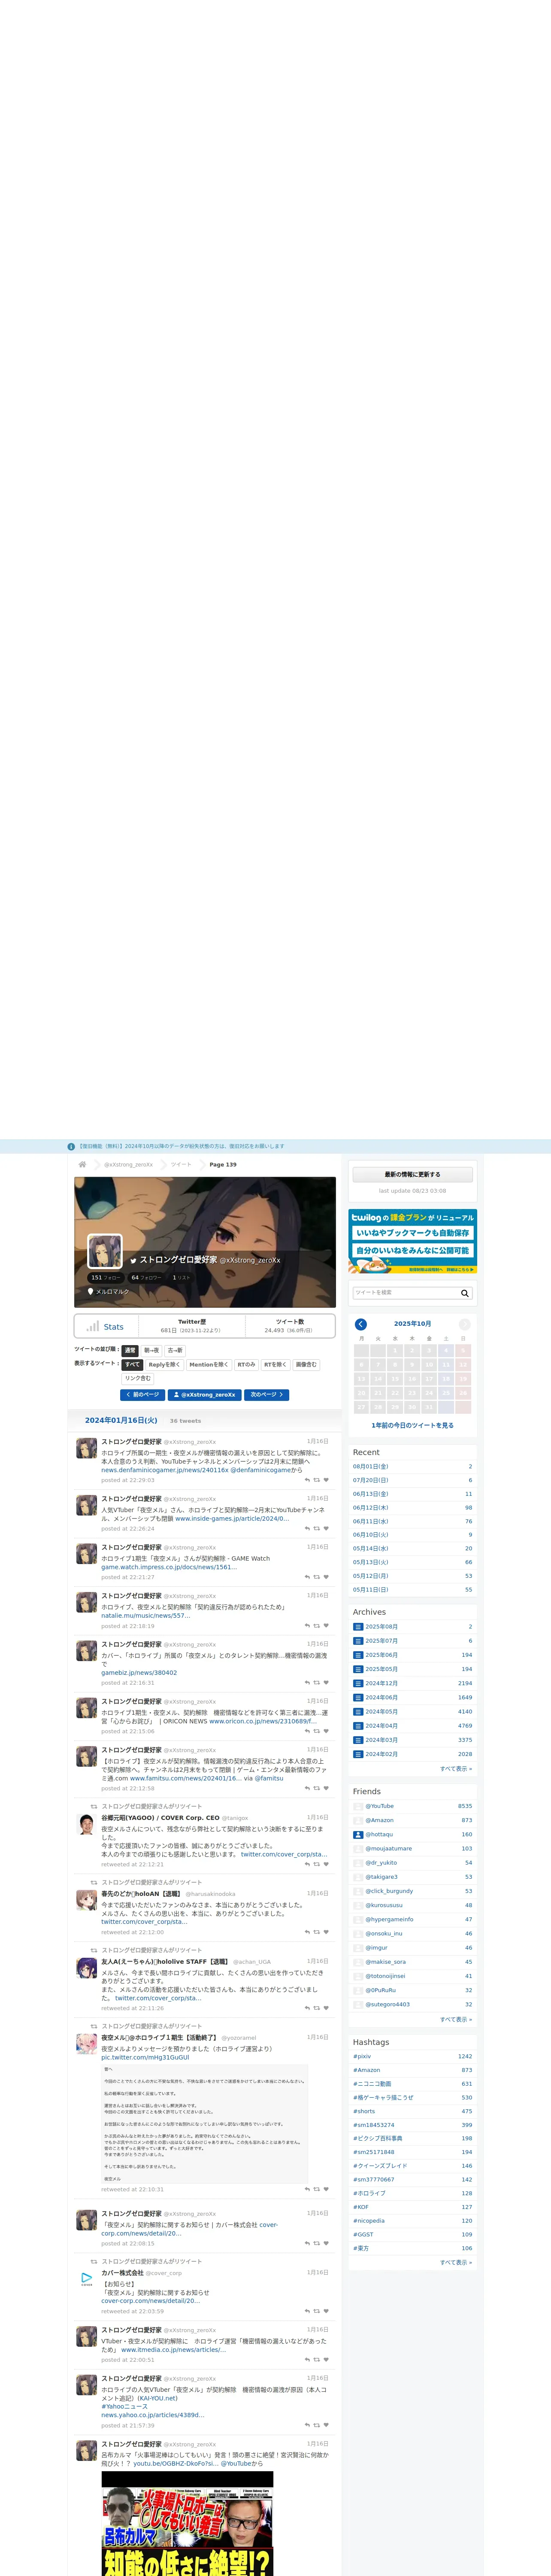This screenshot has height=2576, width=551.
Task: Click list icon beside 2024年04月 archive
Action: point(358,1726)
